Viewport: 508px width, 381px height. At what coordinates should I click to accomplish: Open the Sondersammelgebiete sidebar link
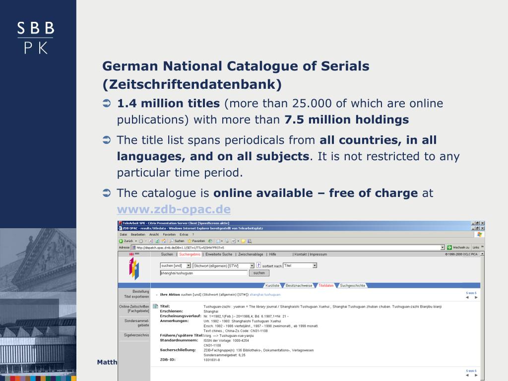point(137,323)
